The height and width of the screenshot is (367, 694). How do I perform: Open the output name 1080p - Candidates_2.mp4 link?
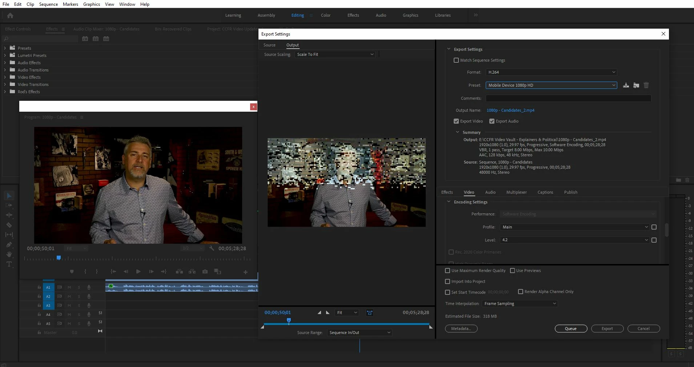pyautogui.click(x=510, y=110)
